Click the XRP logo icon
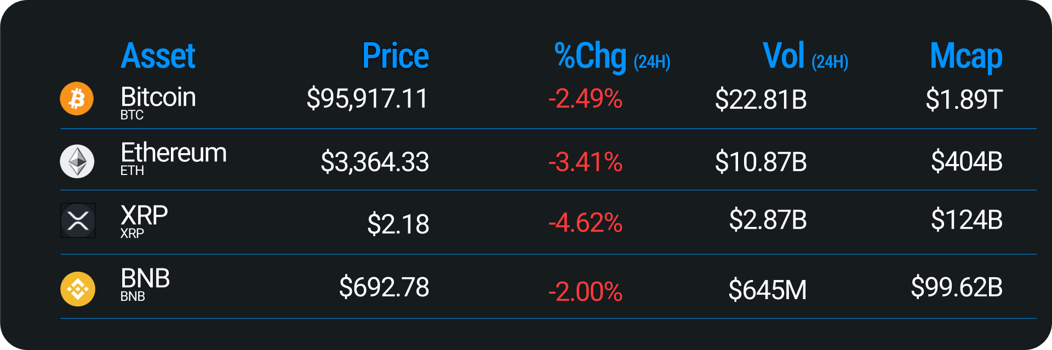The width and height of the screenshot is (1052, 350). [x=78, y=220]
